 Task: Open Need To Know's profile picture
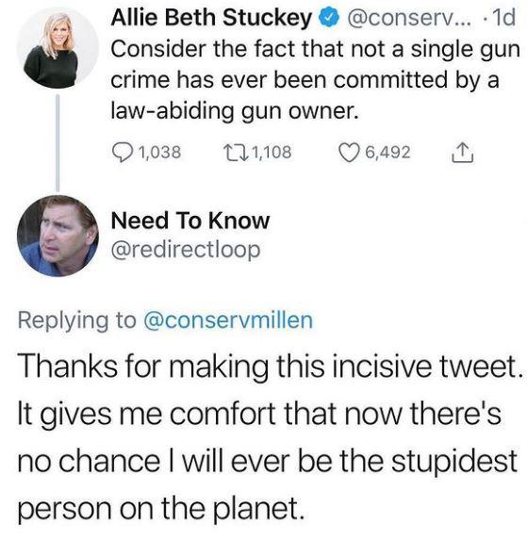(58, 236)
